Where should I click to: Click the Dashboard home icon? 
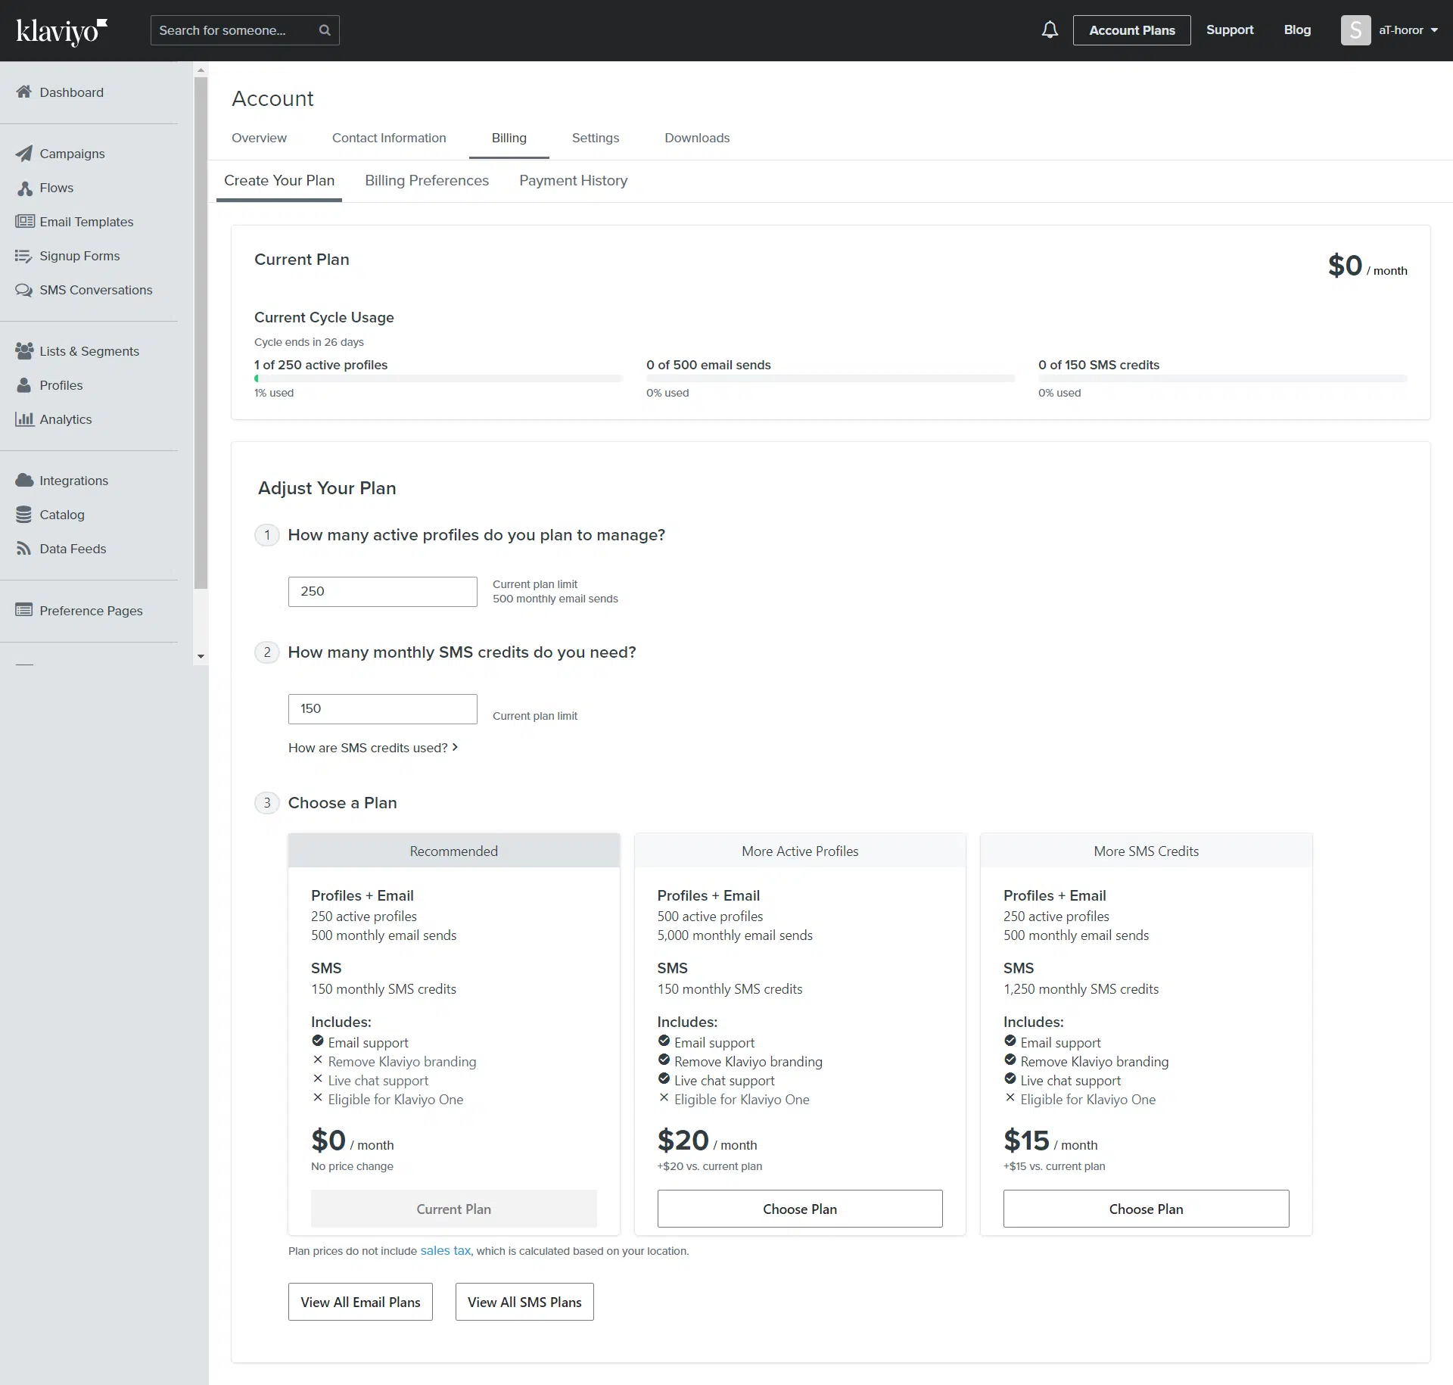click(24, 92)
